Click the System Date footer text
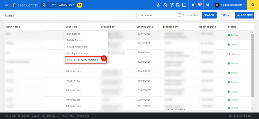Viewport: 259px width, 119px height. pyautogui.click(x=17, y=116)
